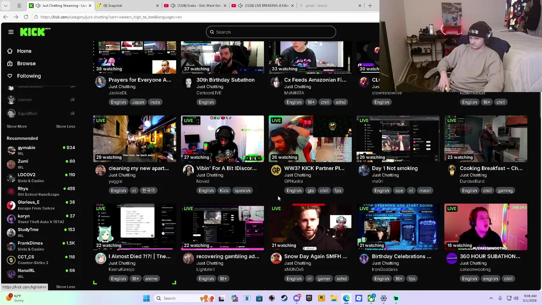The width and height of the screenshot is (542, 305).
Task: Open Rhys Old School RuneScape channel
Action: click(41, 191)
